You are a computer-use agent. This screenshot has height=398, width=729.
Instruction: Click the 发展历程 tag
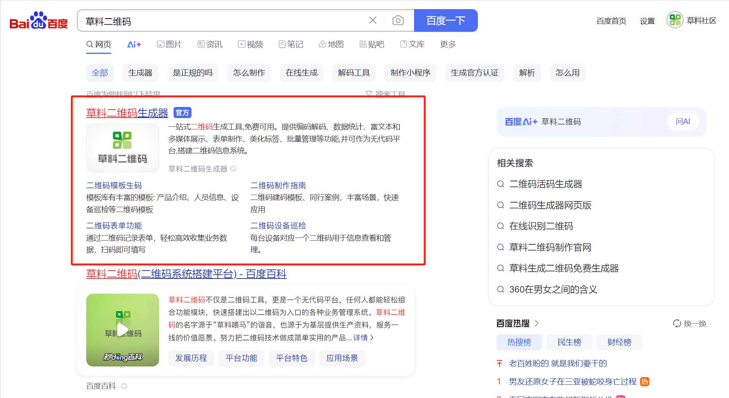[191, 358]
